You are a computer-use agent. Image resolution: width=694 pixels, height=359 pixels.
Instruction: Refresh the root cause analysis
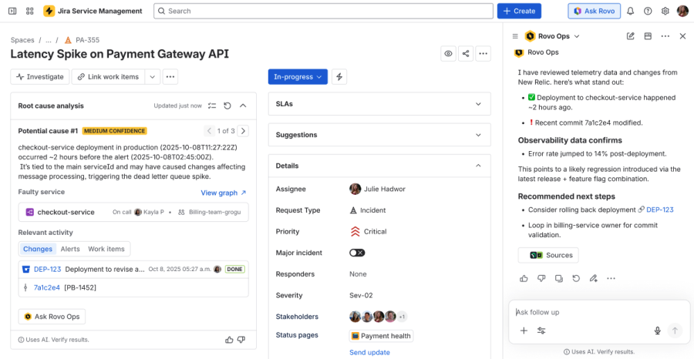point(227,106)
